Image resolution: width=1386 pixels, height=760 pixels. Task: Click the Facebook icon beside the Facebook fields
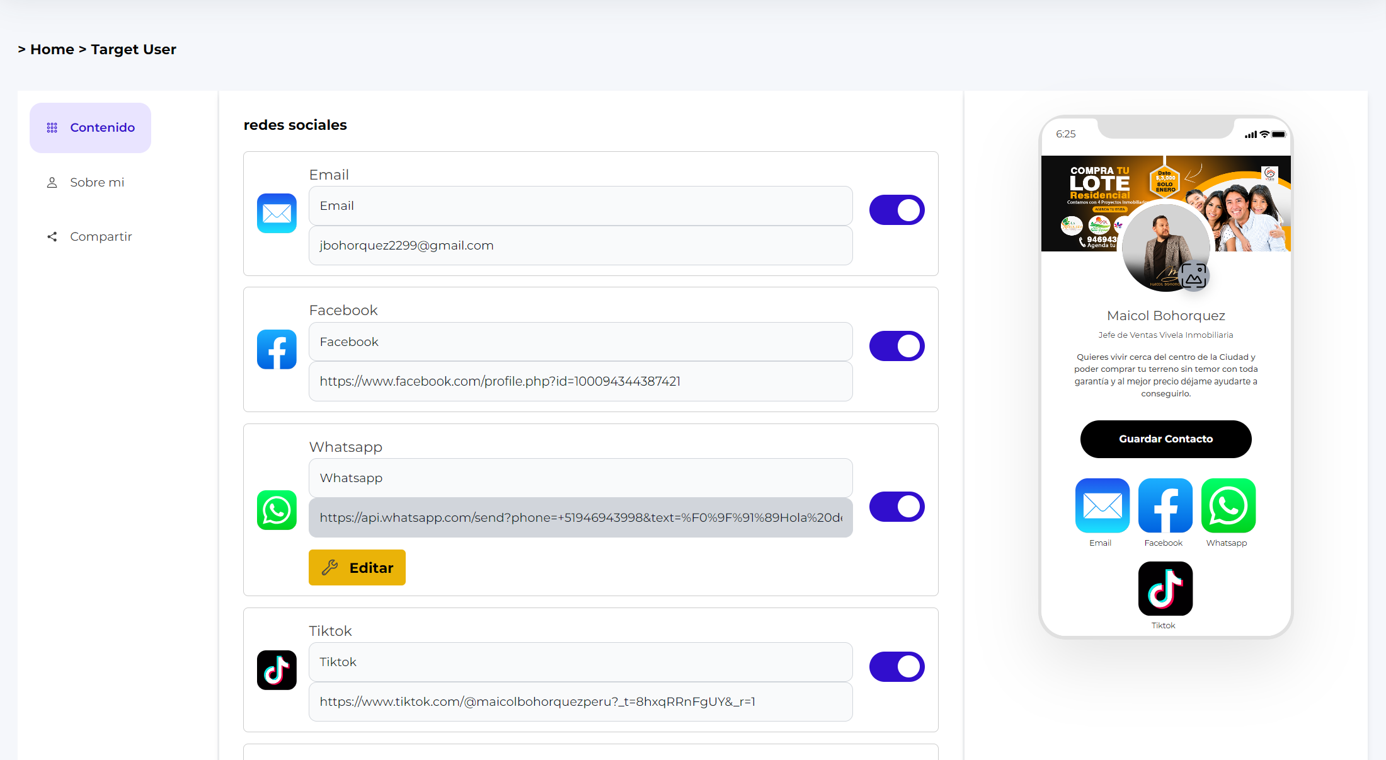point(277,349)
